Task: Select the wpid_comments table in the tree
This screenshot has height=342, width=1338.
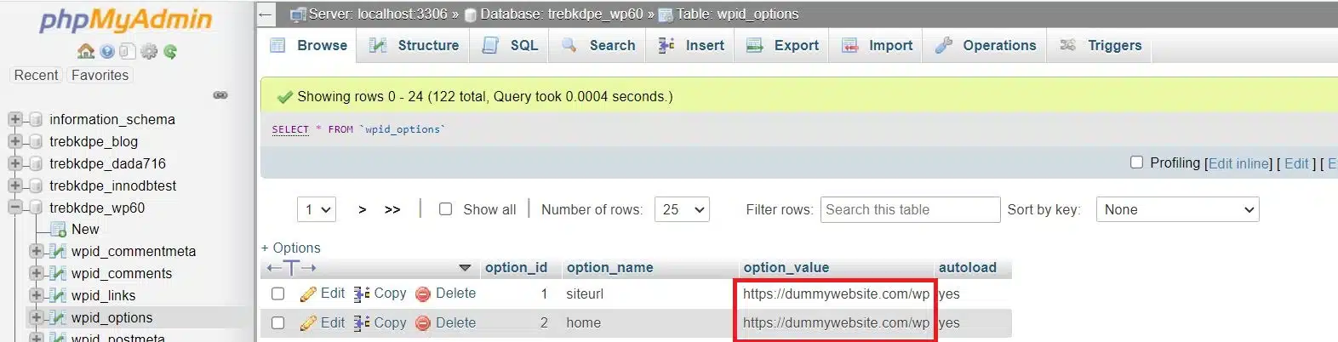Action: point(122,273)
